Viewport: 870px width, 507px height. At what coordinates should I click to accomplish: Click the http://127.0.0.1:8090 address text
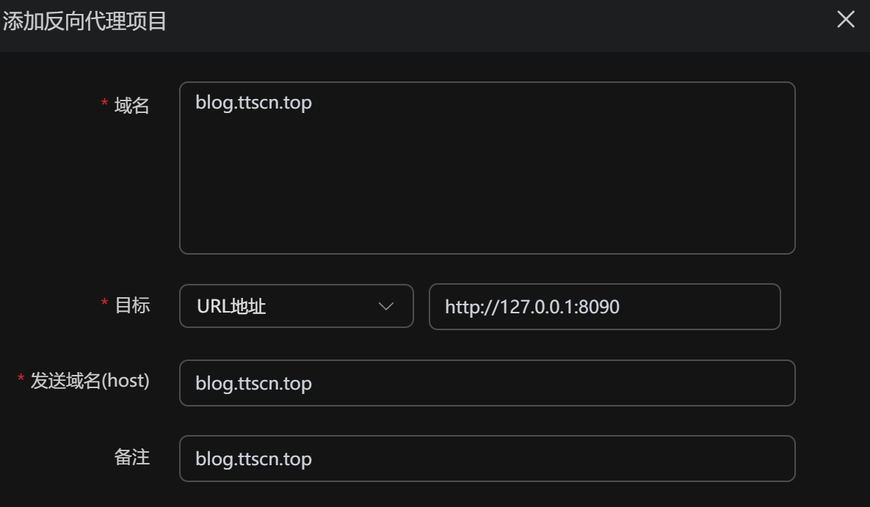pos(532,307)
